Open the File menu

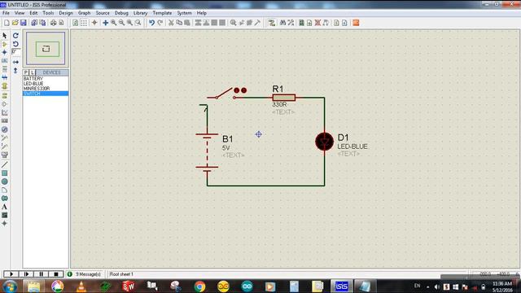(6, 13)
